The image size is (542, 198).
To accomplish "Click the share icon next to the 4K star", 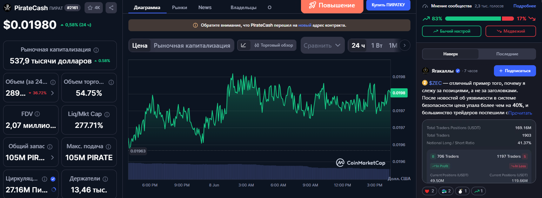I will [111, 8].
